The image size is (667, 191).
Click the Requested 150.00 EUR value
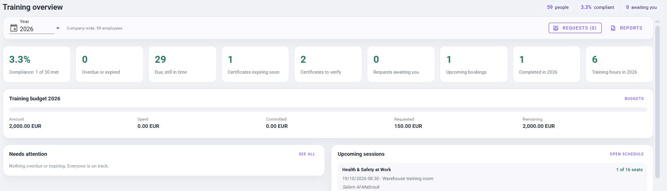point(408,126)
